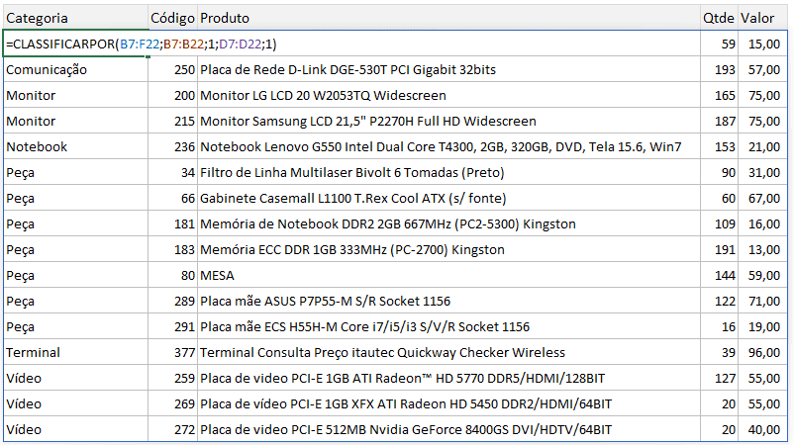Select the MESA product cell
The width and height of the screenshot is (794, 445).
tap(448, 275)
